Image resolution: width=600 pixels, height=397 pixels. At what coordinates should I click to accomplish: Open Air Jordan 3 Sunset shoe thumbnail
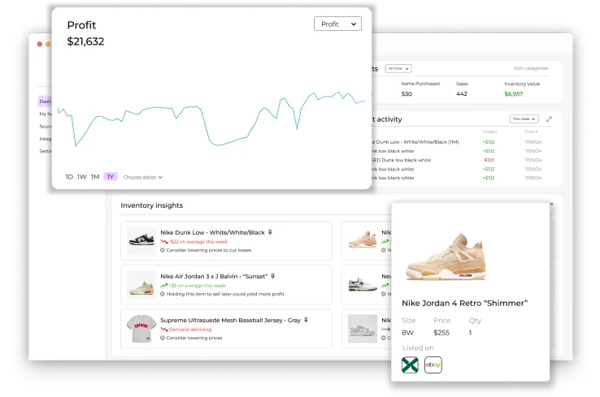click(x=141, y=285)
